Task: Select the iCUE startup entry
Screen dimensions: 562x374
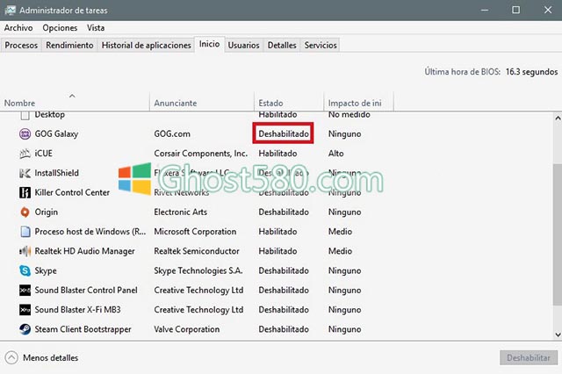Action: 43,154
